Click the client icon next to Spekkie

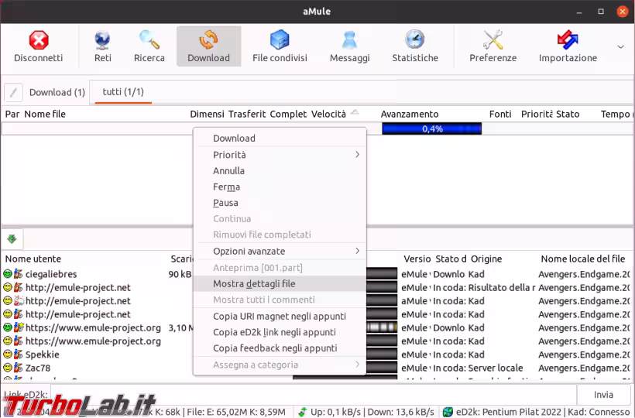click(19, 355)
